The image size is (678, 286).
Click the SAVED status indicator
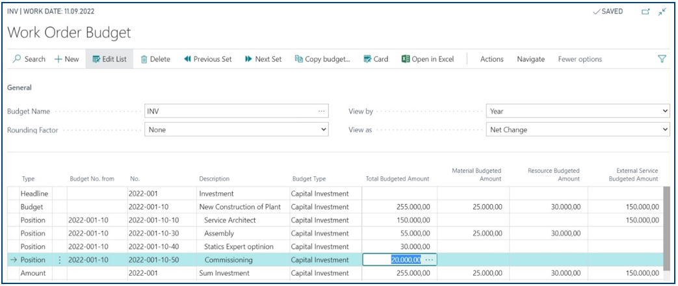click(607, 12)
